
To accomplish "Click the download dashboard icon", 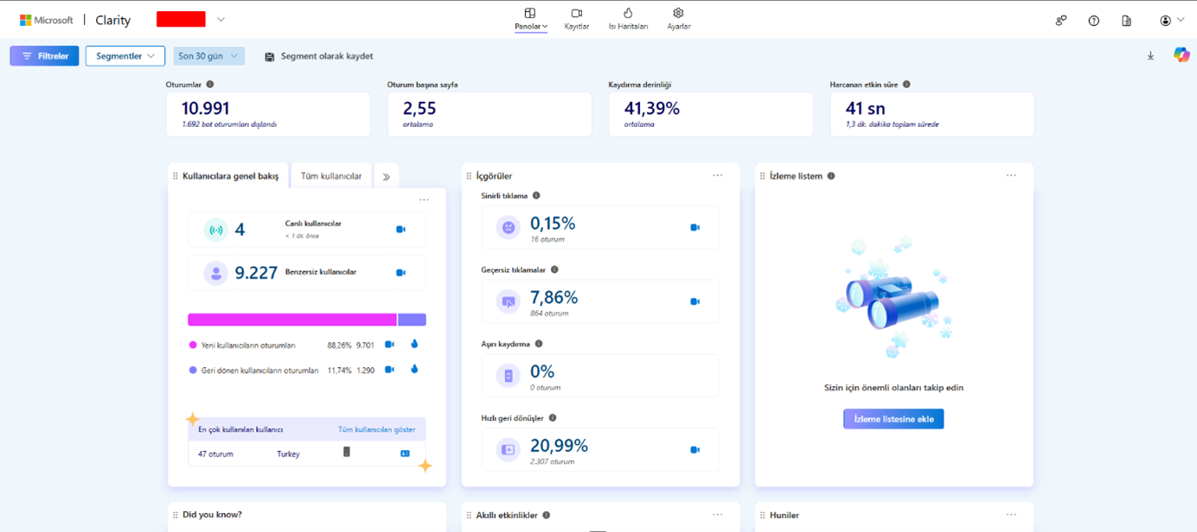I will tap(1150, 56).
